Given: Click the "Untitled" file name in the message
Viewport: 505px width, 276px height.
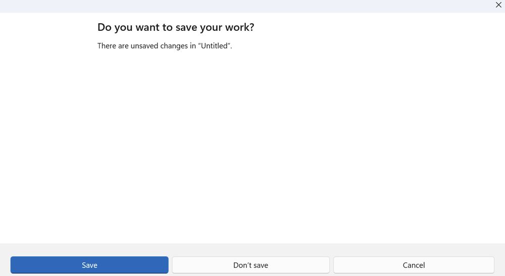Looking at the screenshot, I should [215, 46].
